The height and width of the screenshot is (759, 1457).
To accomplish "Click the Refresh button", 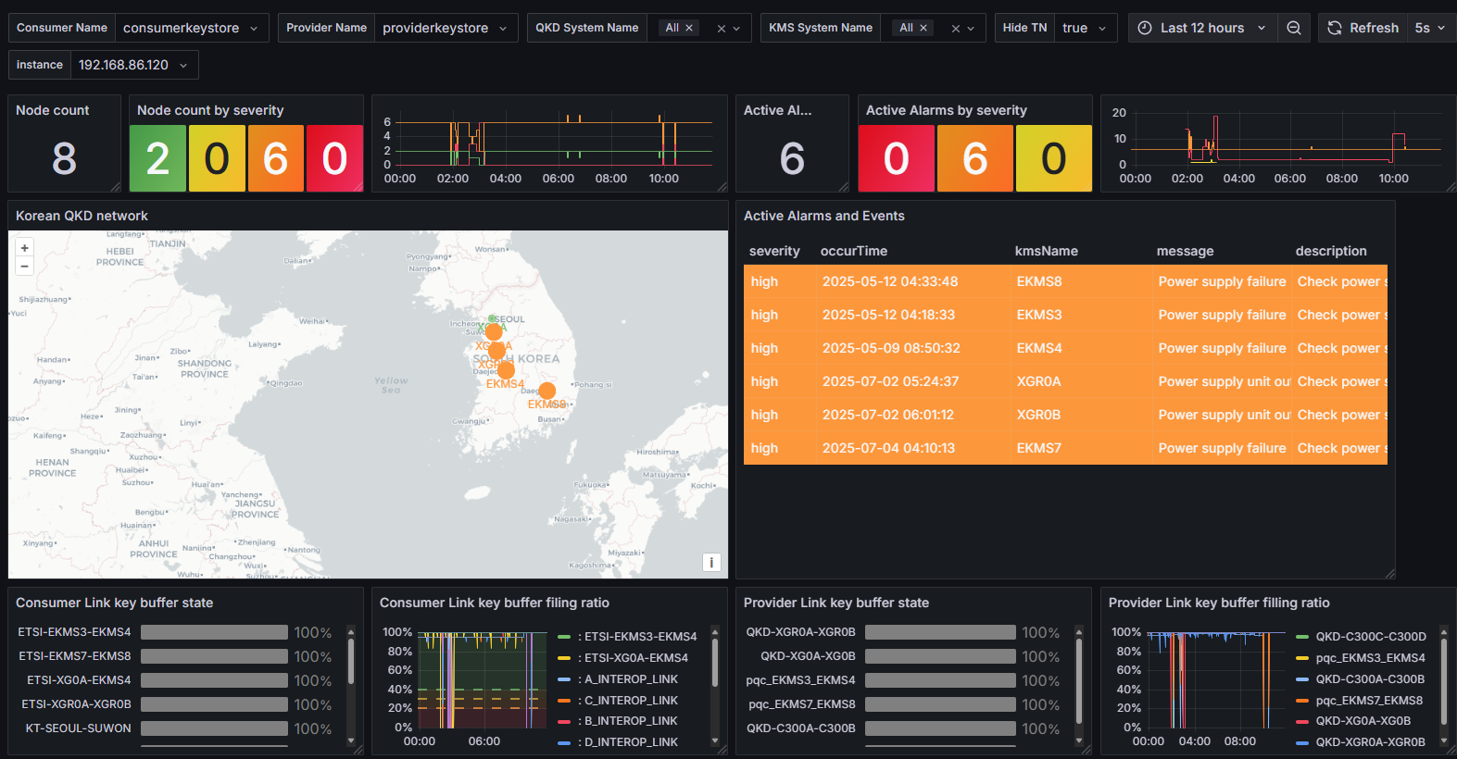I will coord(1363,28).
